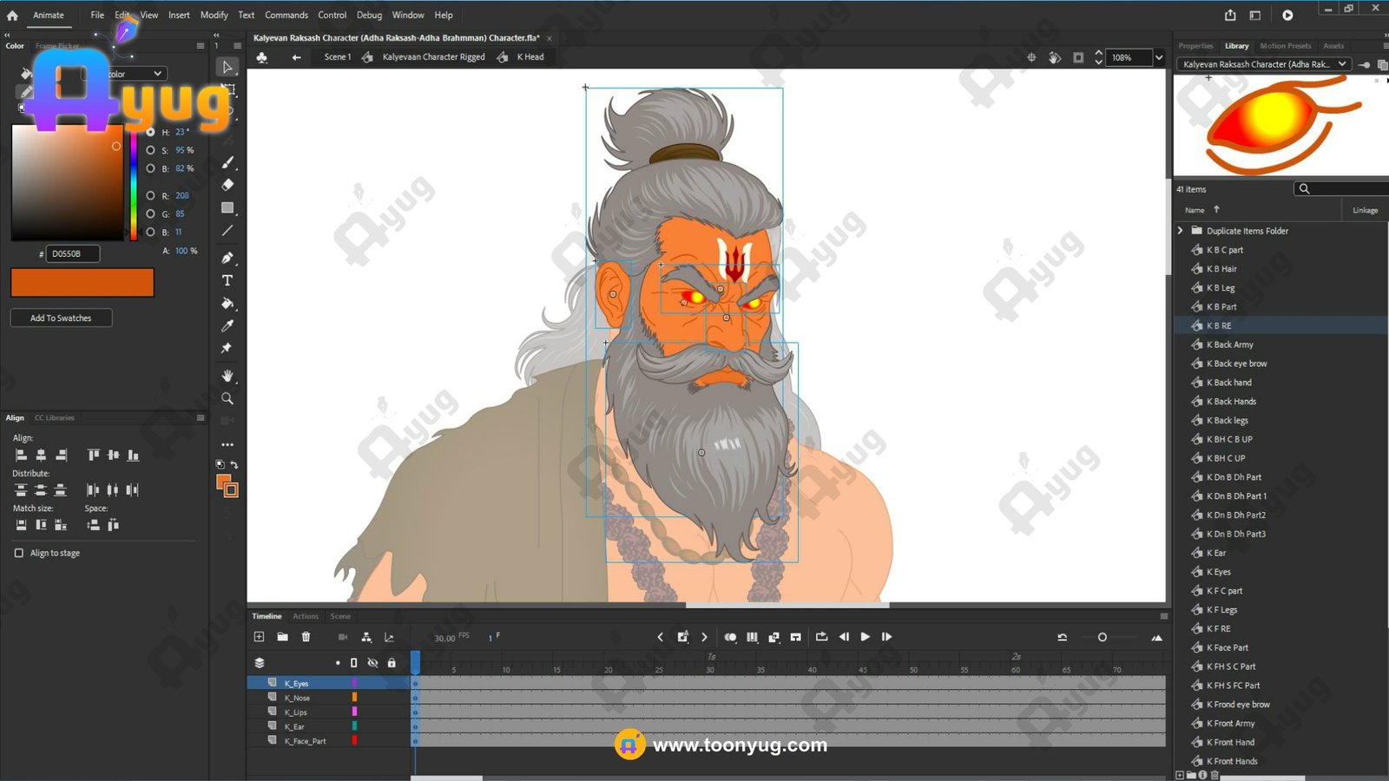1389x781 pixels.
Task: Toggle hide all layers eye icon
Action: tap(372, 663)
